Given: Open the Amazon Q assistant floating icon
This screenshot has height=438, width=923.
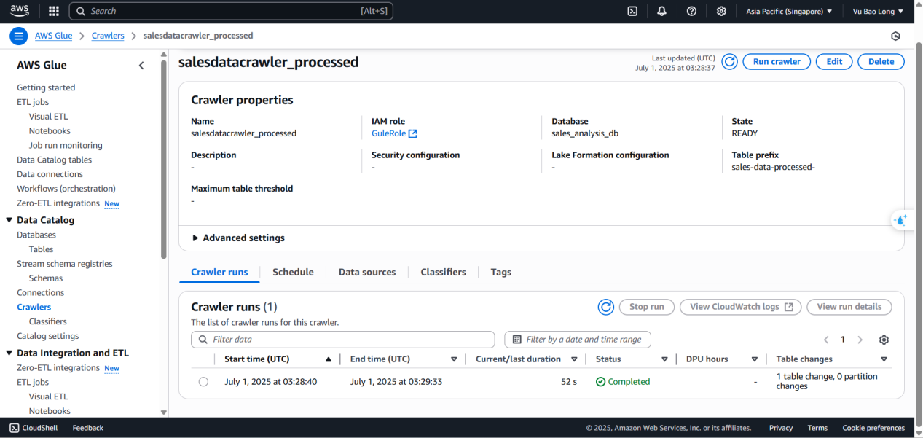Looking at the screenshot, I should coord(902,220).
